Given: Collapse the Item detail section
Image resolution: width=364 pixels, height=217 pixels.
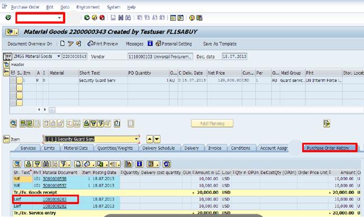Looking at the screenshot, I should [x=6, y=139].
